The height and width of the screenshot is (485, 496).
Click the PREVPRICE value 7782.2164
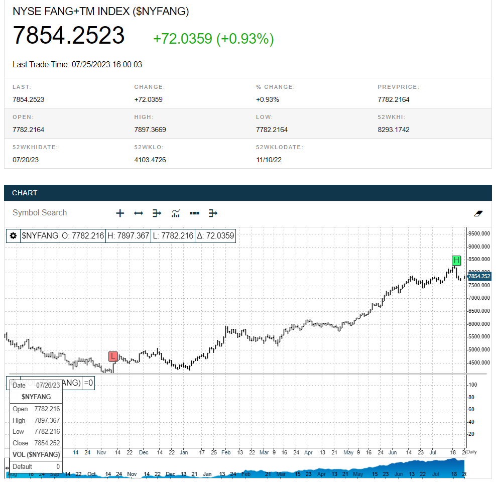coord(393,99)
